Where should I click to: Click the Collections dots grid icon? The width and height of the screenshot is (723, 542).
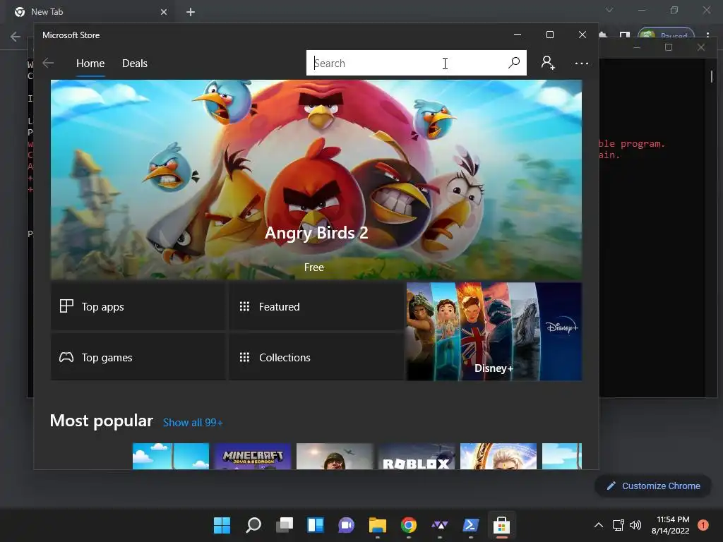coord(244,357)
